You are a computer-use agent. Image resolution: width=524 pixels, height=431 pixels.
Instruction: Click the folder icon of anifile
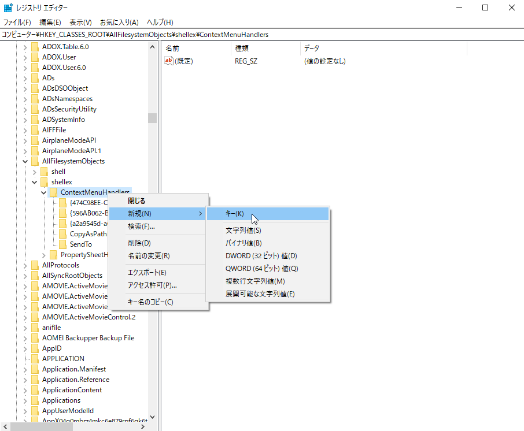35,328
